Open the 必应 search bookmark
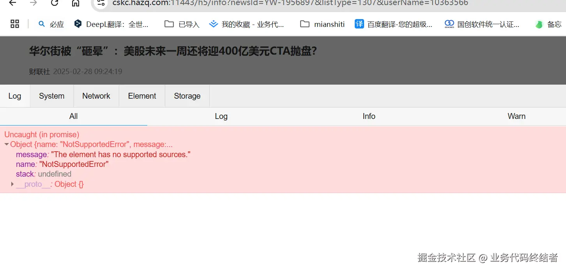The image size is (566, 271). [x=51, y=24]
